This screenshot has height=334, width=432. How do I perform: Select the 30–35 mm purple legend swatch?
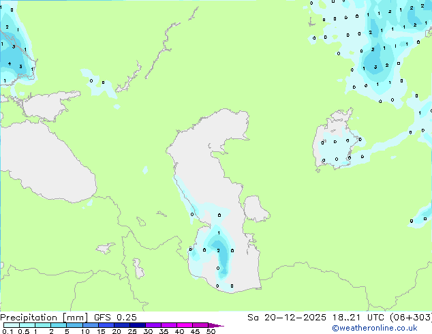pos(153,325)
